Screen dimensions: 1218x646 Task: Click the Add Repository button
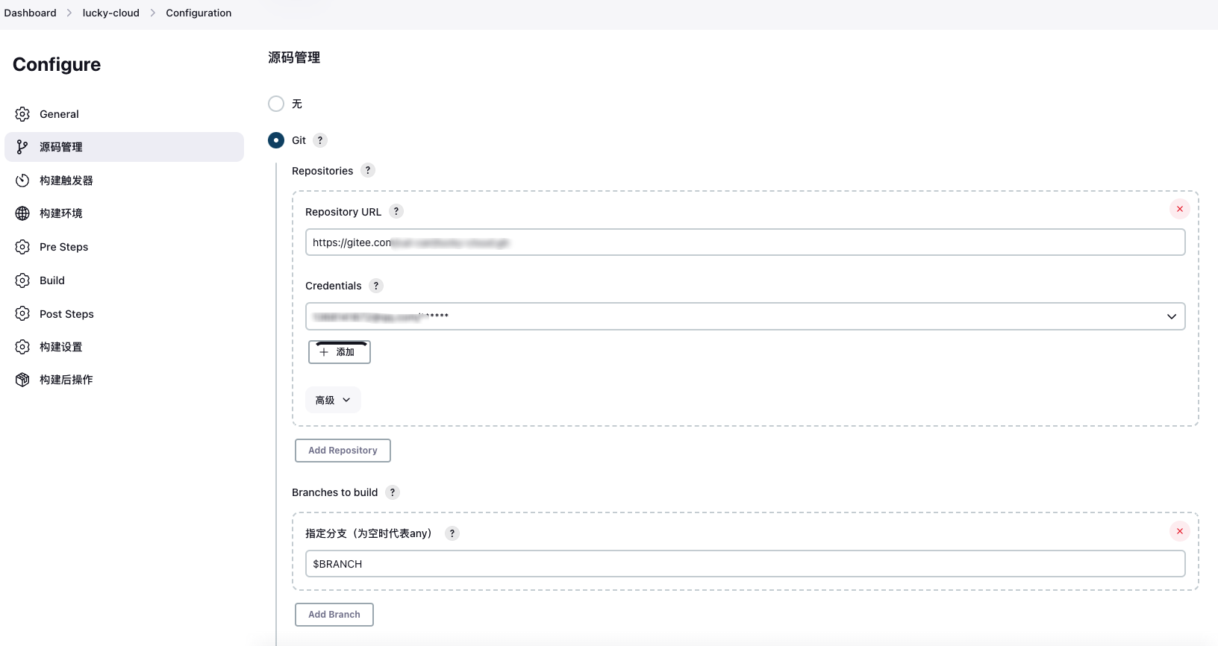pyautogui.click(x=343, y=451)
